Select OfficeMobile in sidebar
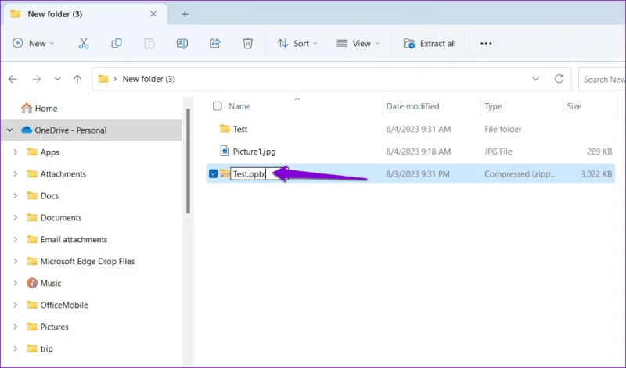The height and width of the screenshot is (368, 626). pyautogui.click(x=64, y=305)
